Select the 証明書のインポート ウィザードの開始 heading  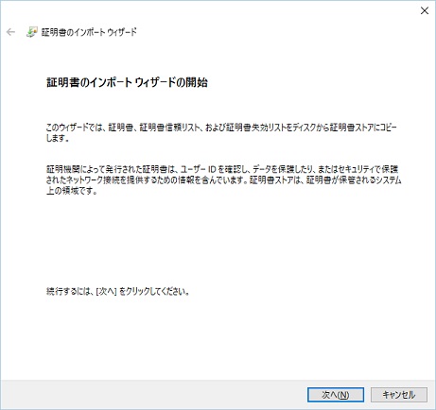point(127,82)
